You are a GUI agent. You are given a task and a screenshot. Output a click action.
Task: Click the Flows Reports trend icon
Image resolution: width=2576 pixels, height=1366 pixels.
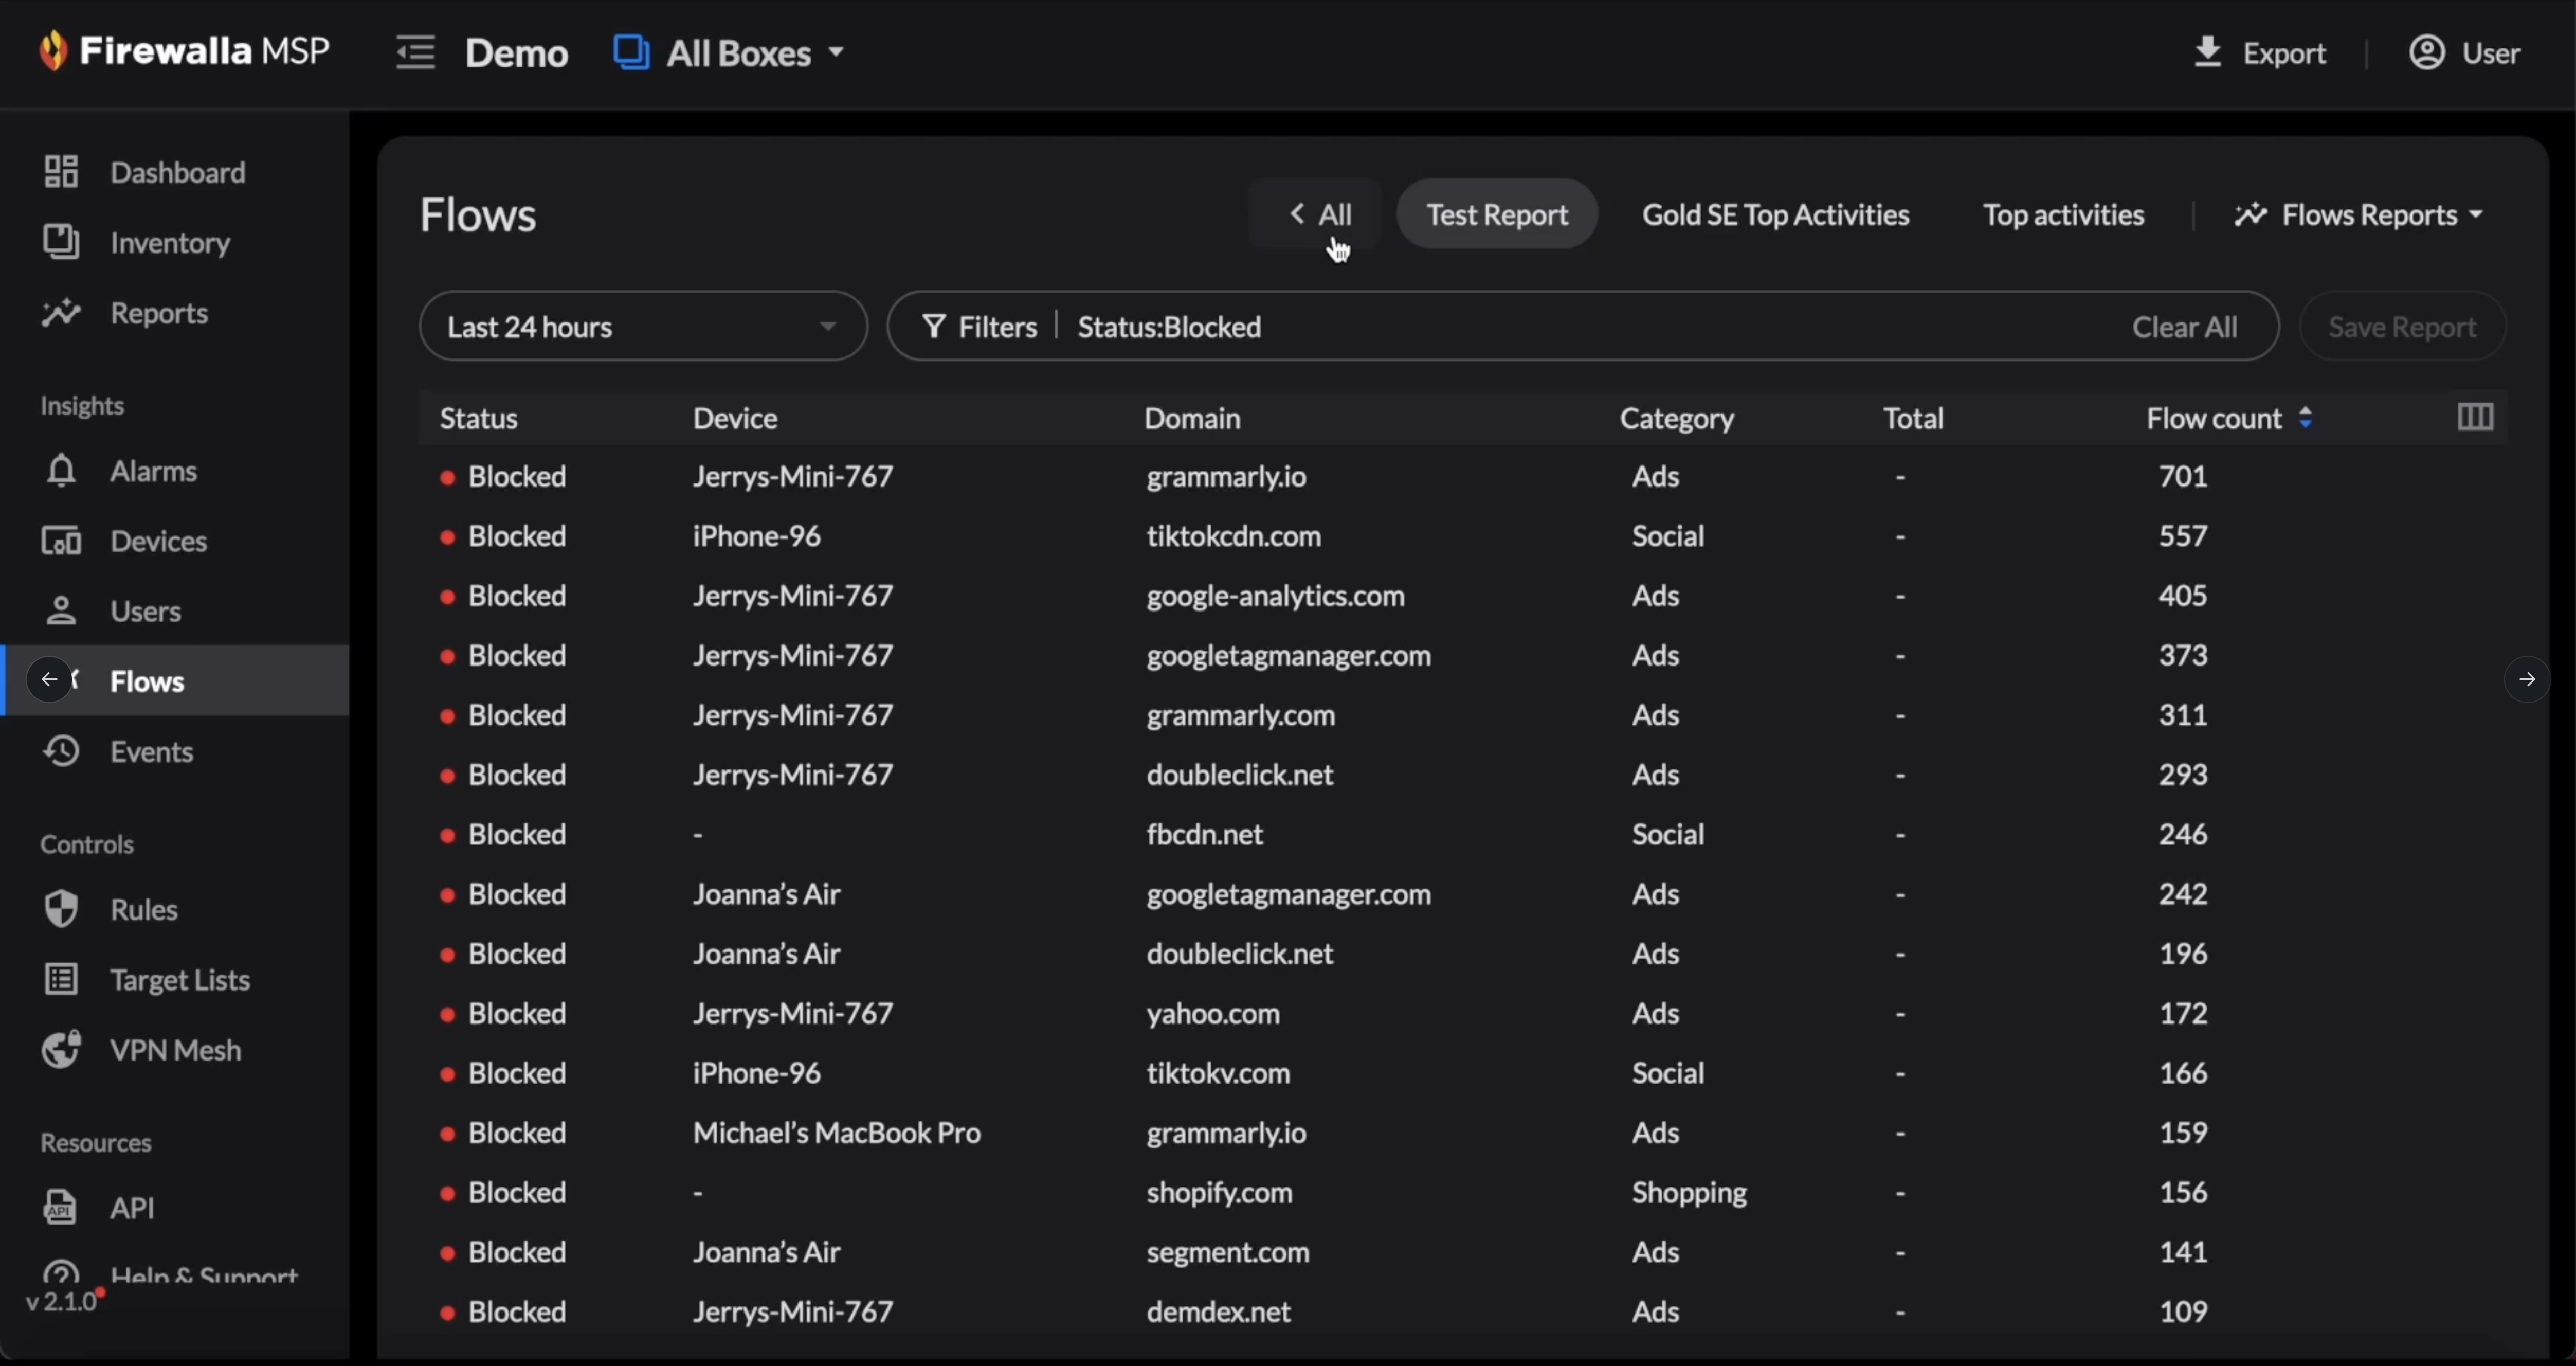tap(2250, 214)
